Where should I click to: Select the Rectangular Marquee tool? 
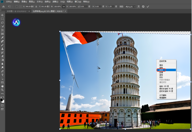pyautogui.click(x=2, y=19)
